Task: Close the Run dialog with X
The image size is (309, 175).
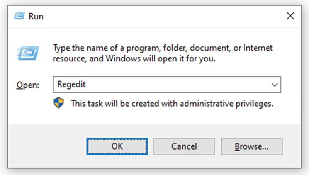Action: point(290,16)
